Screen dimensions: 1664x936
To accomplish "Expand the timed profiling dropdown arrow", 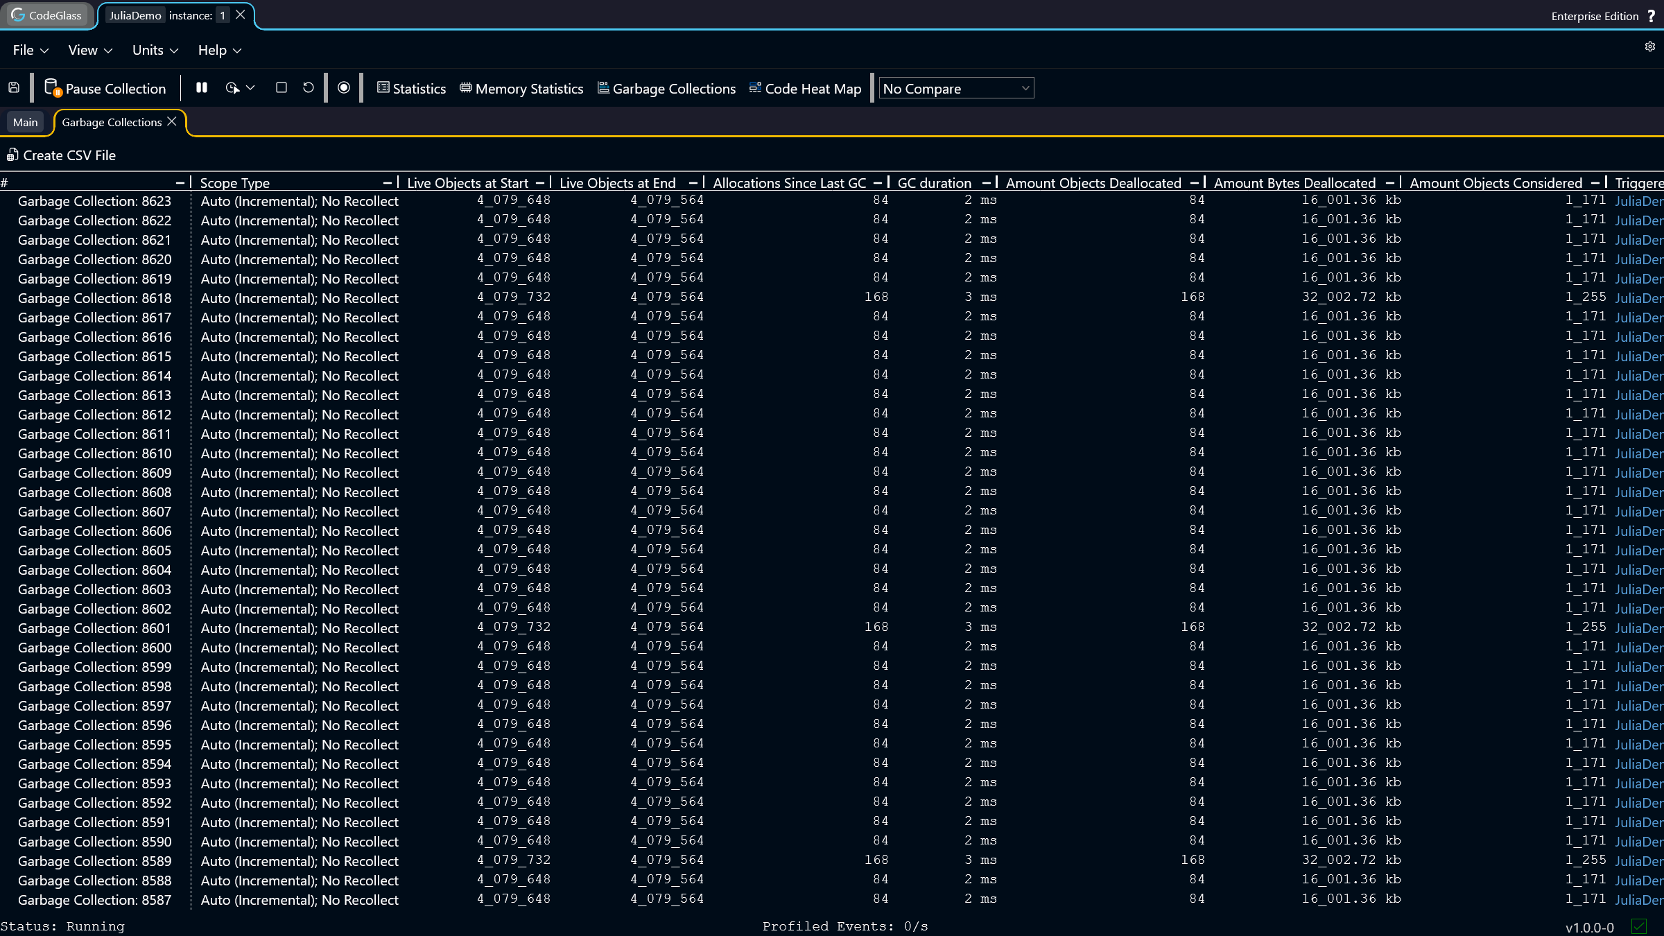I will pos(251,88).
